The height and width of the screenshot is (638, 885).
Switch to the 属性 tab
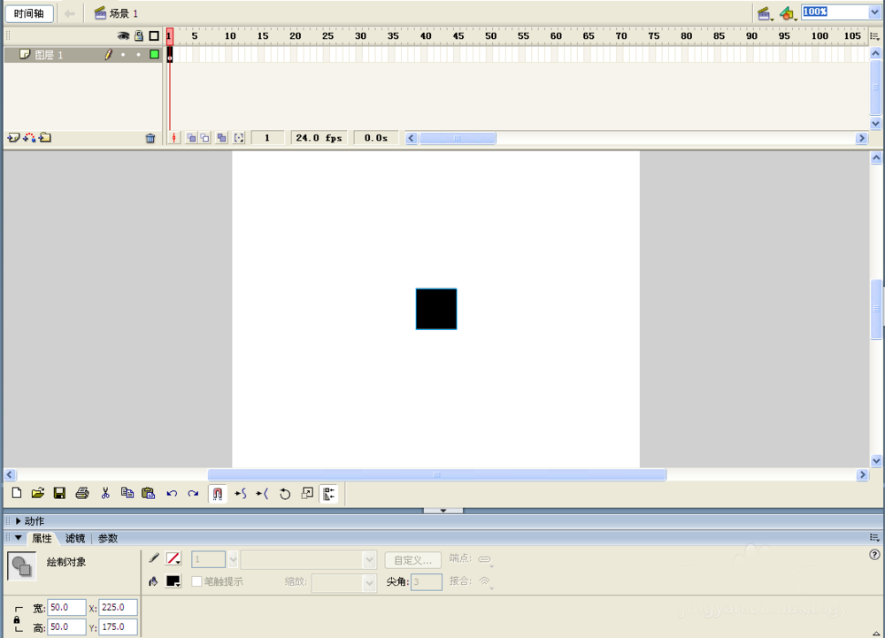[x=42, y=538]
